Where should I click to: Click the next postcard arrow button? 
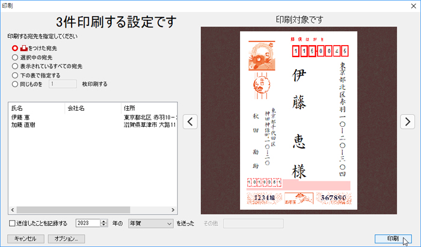coord(408,121)
